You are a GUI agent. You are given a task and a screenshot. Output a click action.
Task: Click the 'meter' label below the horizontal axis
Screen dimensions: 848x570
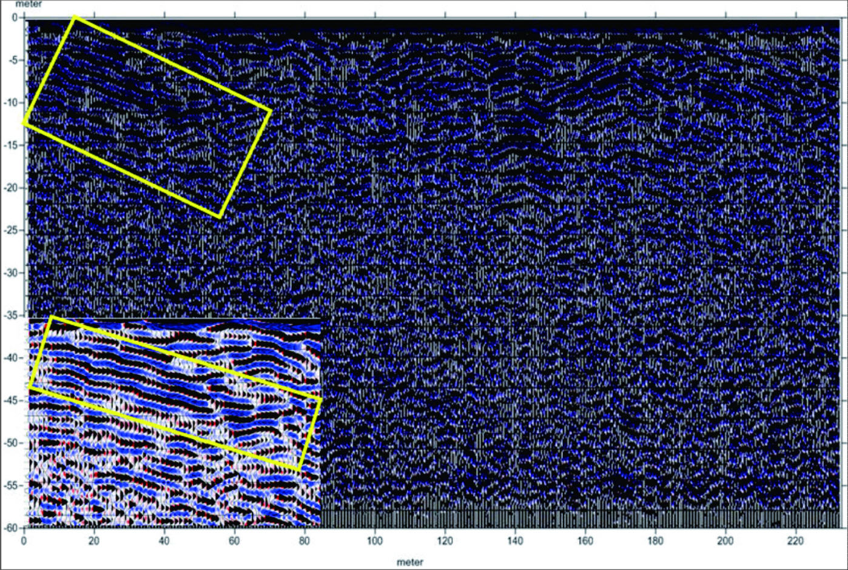click(x=409, y=562)
